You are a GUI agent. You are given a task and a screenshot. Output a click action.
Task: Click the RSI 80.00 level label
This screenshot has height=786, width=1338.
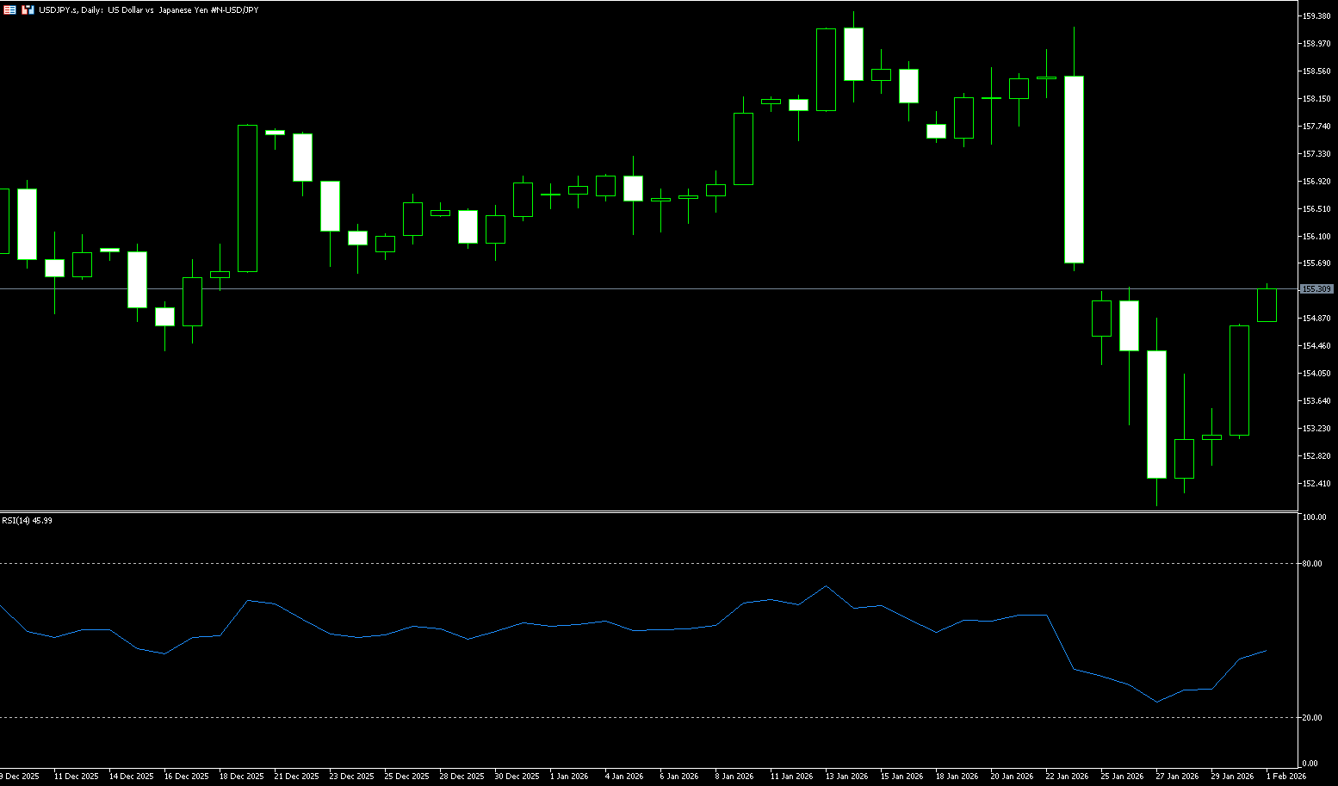(x=1313, y=564)
